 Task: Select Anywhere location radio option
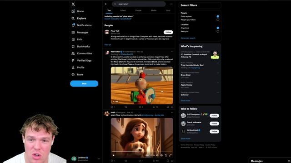tap(218, 28)
